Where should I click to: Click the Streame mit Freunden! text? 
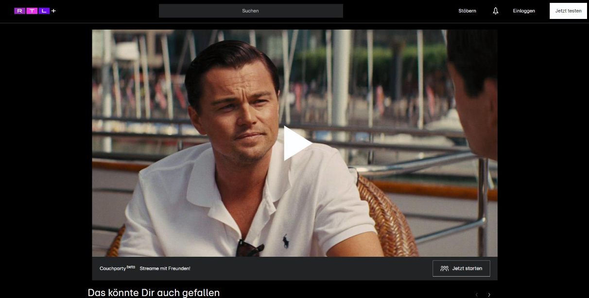165,268
